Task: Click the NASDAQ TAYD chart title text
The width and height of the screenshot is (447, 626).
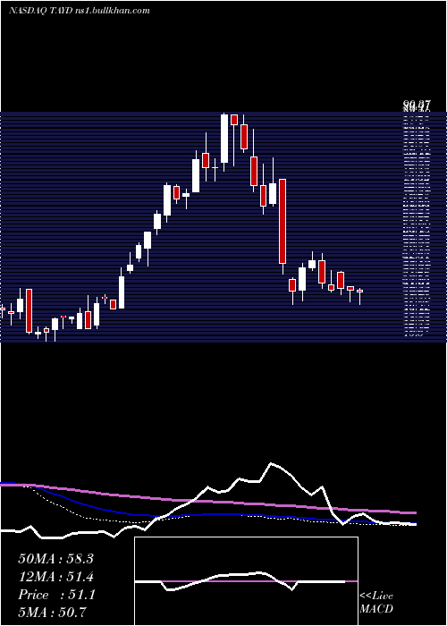Action: [79, 11]
